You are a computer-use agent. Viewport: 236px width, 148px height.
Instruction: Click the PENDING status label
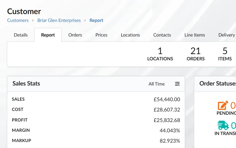click(x=226, y=113)
